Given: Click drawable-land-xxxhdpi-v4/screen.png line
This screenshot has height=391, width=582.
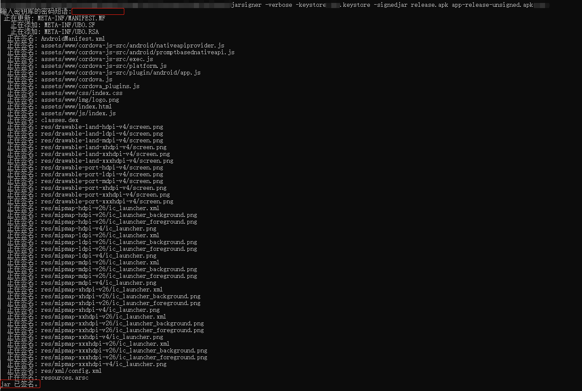Looking at the screenshot, I should click(x=90, y=161).
